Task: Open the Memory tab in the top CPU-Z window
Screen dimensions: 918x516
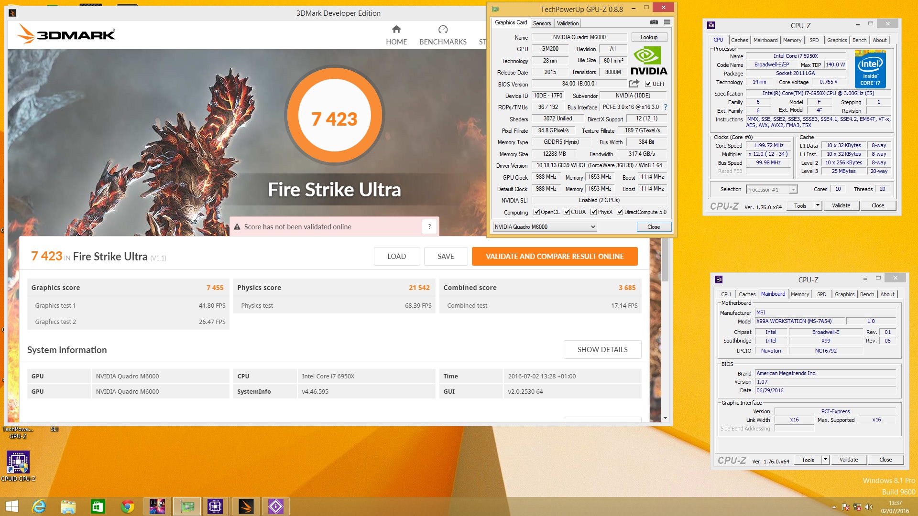Action: (792, 40)
